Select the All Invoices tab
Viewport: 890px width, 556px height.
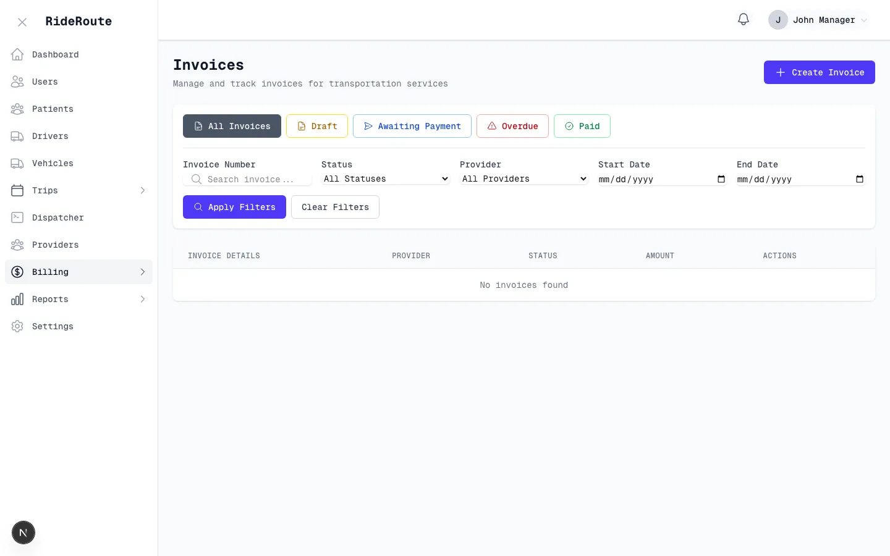point(232,126)
